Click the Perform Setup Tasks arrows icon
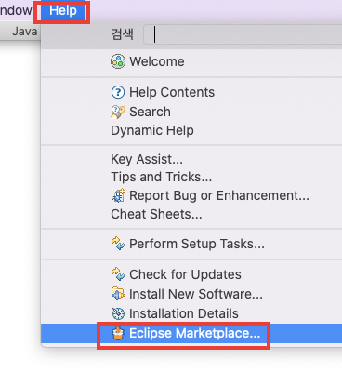The width and height of the screenshot is (342, 372). [118, 244]
